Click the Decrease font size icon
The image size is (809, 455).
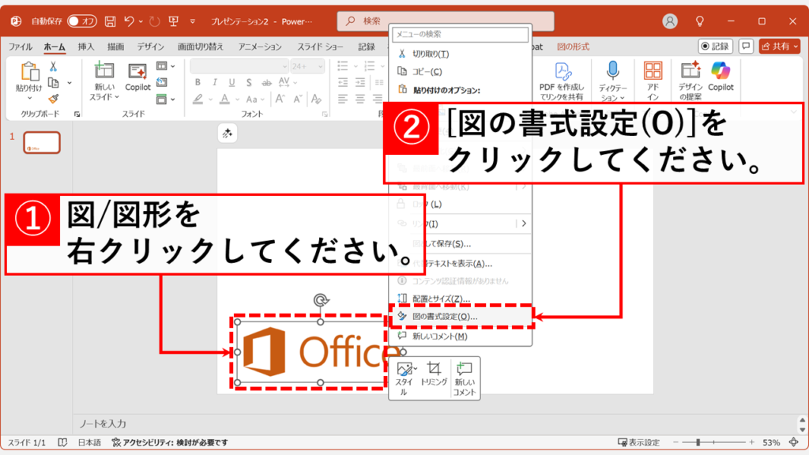[x=298, y=99]
